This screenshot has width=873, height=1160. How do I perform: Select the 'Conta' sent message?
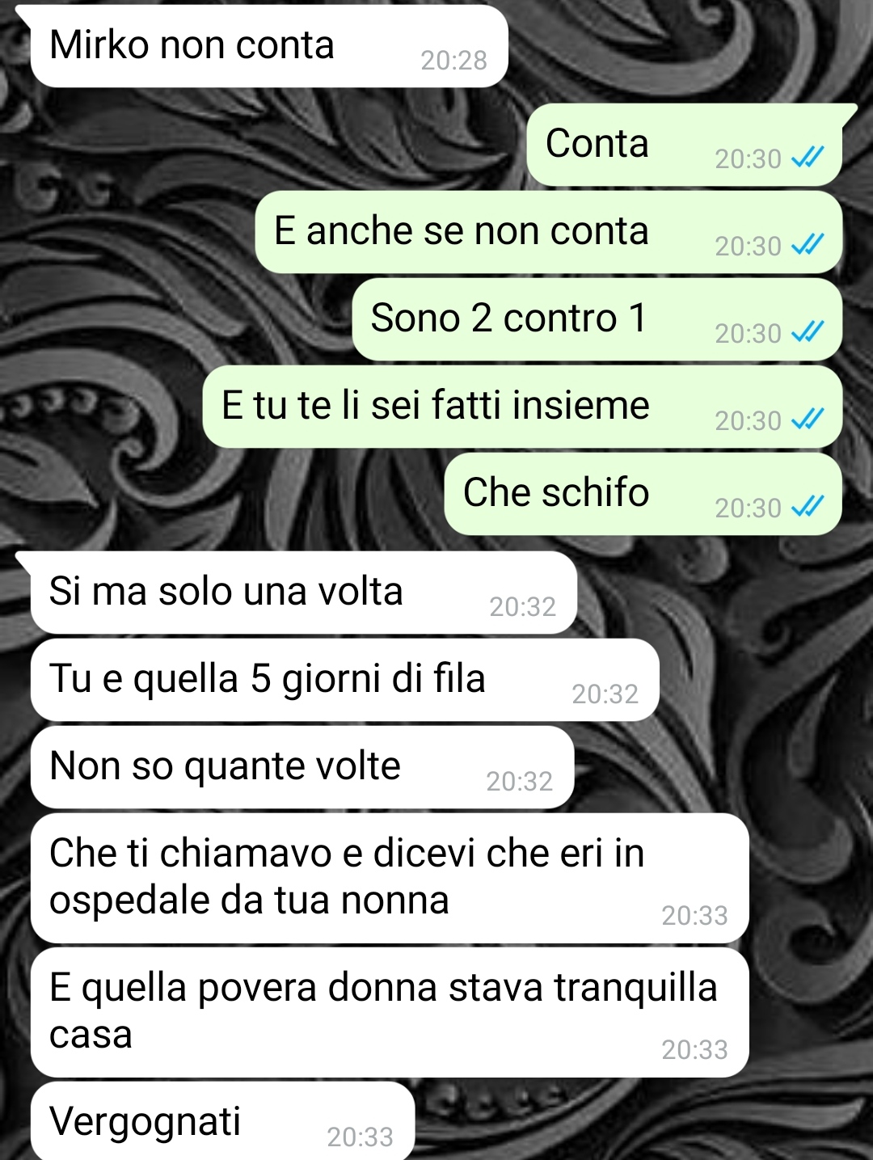685,146
